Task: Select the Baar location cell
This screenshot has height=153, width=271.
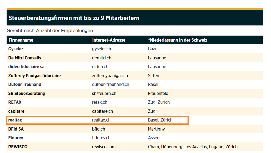Action: (152, 49)
